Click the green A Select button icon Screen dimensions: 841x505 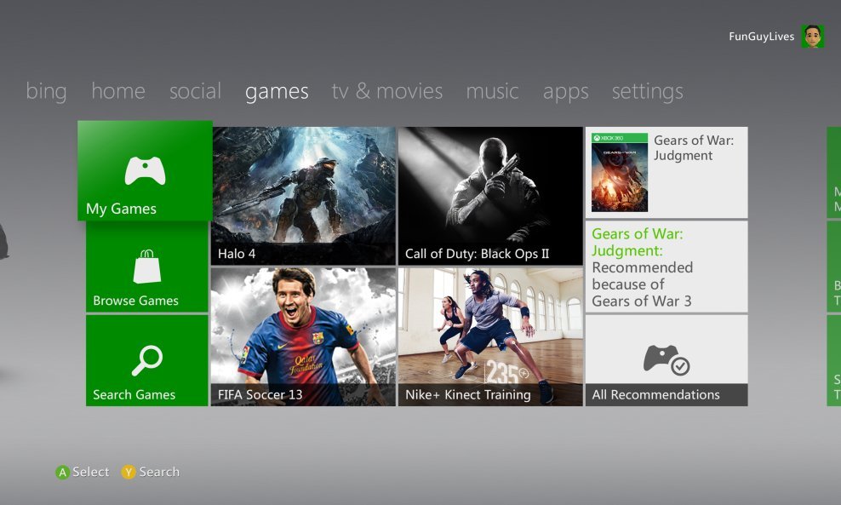(63, 473)
